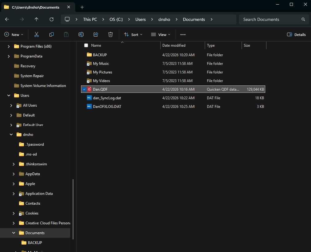Refresh the current folder view
The image size is (311, 252).
pos(52,19)
